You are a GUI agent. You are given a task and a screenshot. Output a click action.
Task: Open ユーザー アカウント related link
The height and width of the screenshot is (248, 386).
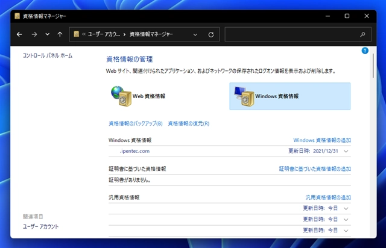tap(40, 226)
